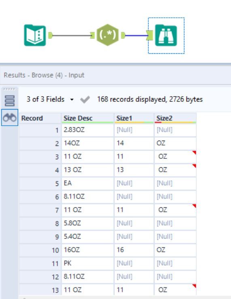231x299 pixels.
Task: Select the PK cell in row 11
Action: pyautogui.click(x=88, y=263)
